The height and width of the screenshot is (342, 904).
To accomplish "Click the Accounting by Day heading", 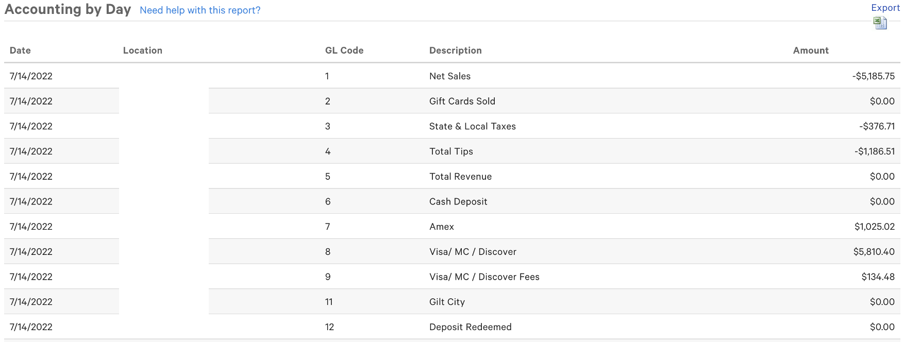I will pos(68,9).
